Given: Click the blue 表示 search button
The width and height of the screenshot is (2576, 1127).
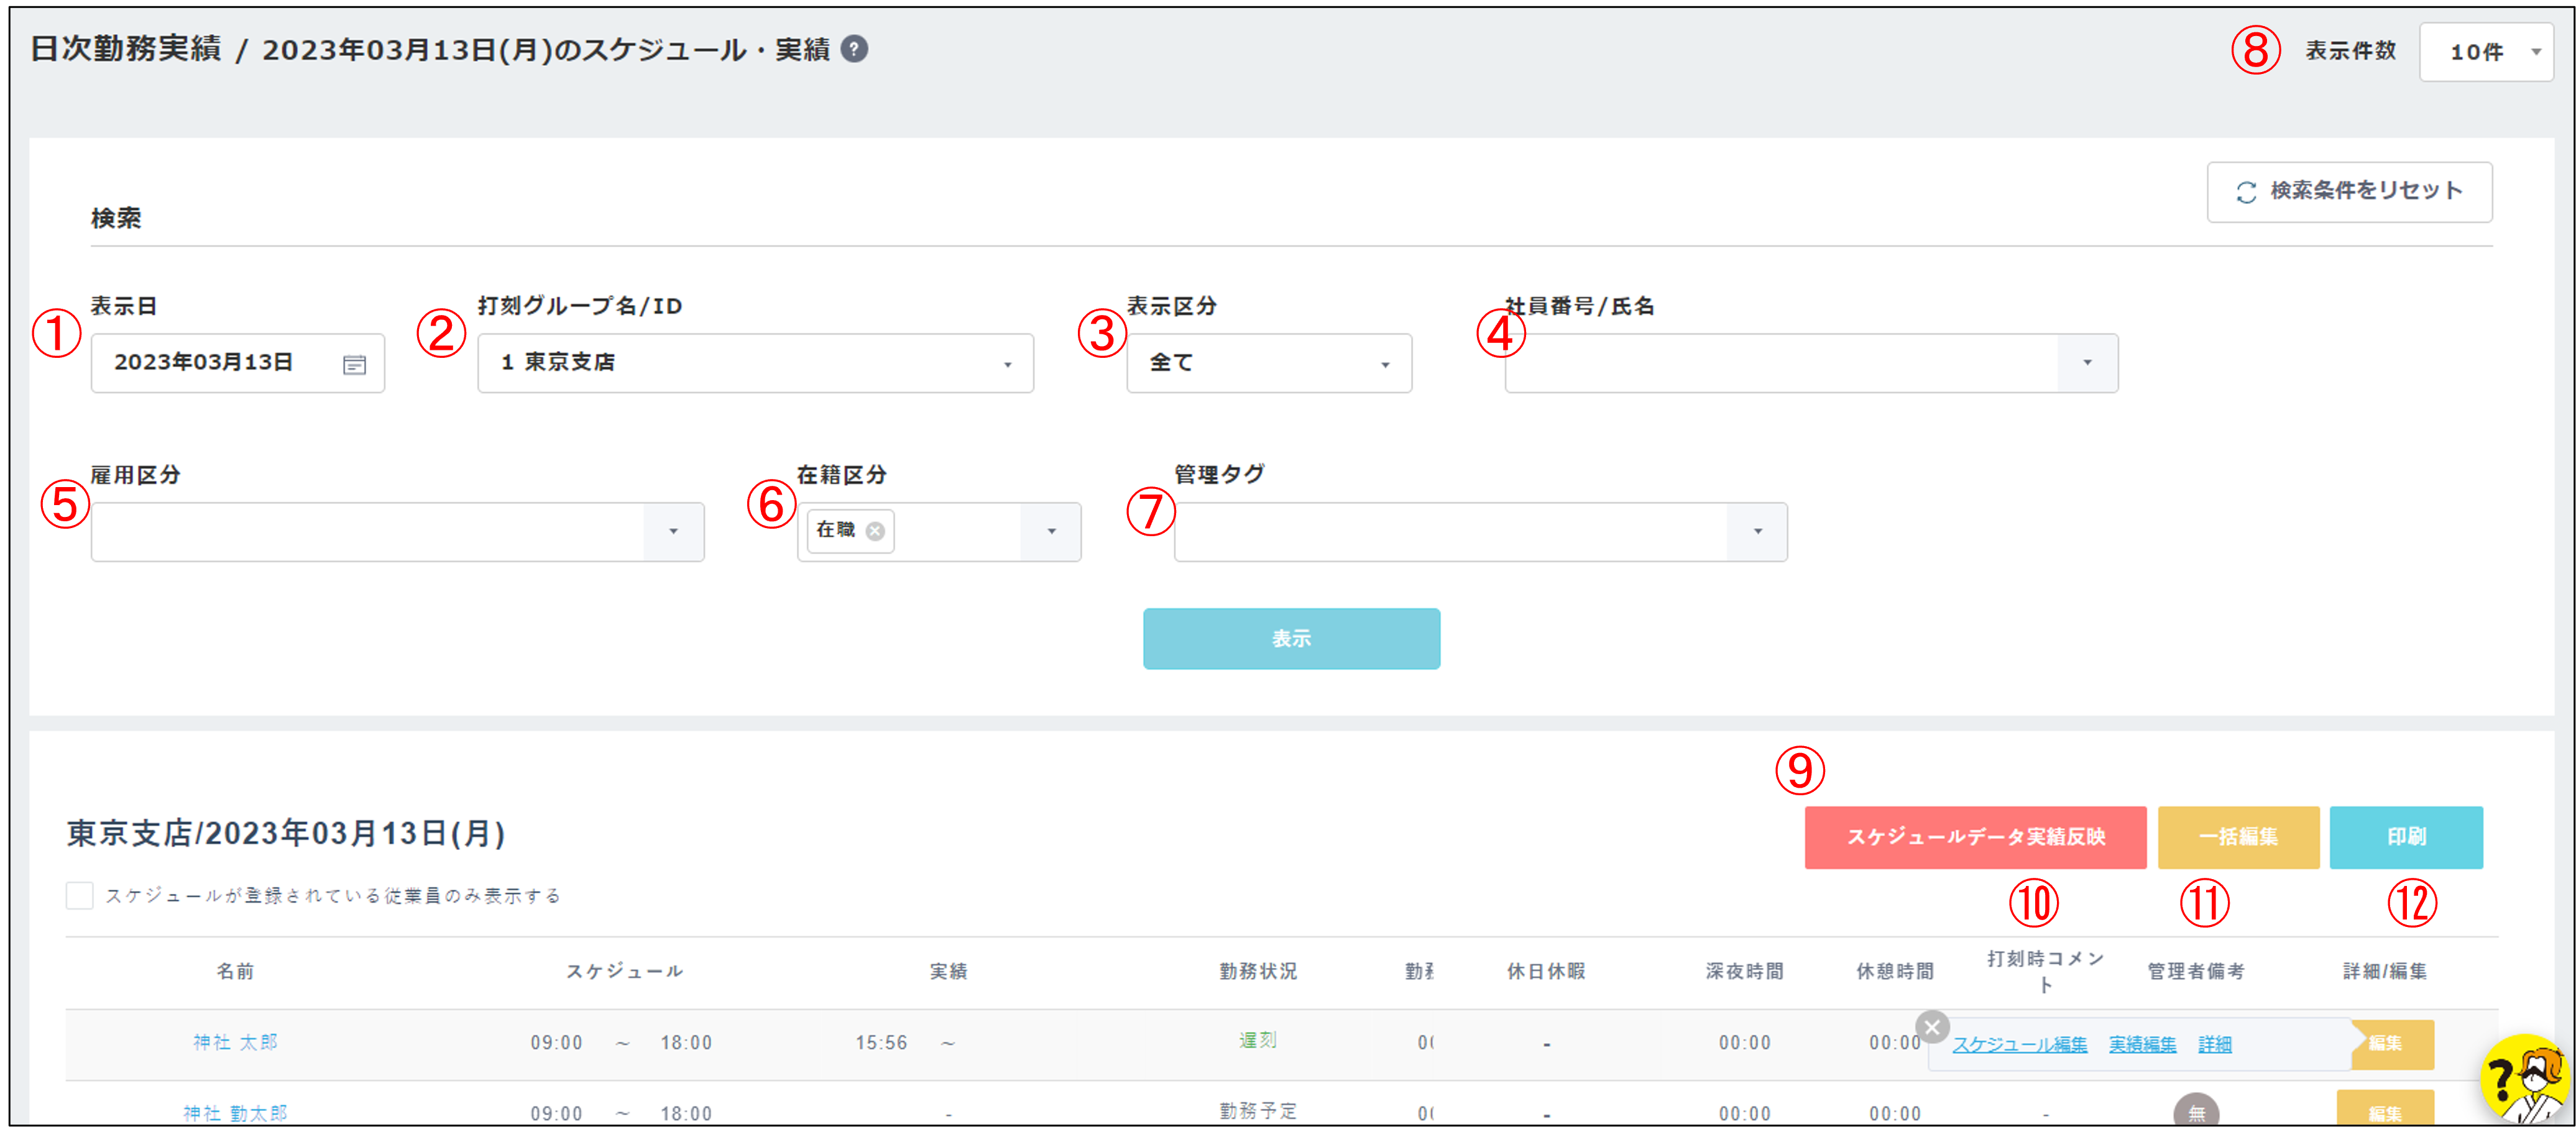Looking at the screenshot, I should click(1290, 639).
